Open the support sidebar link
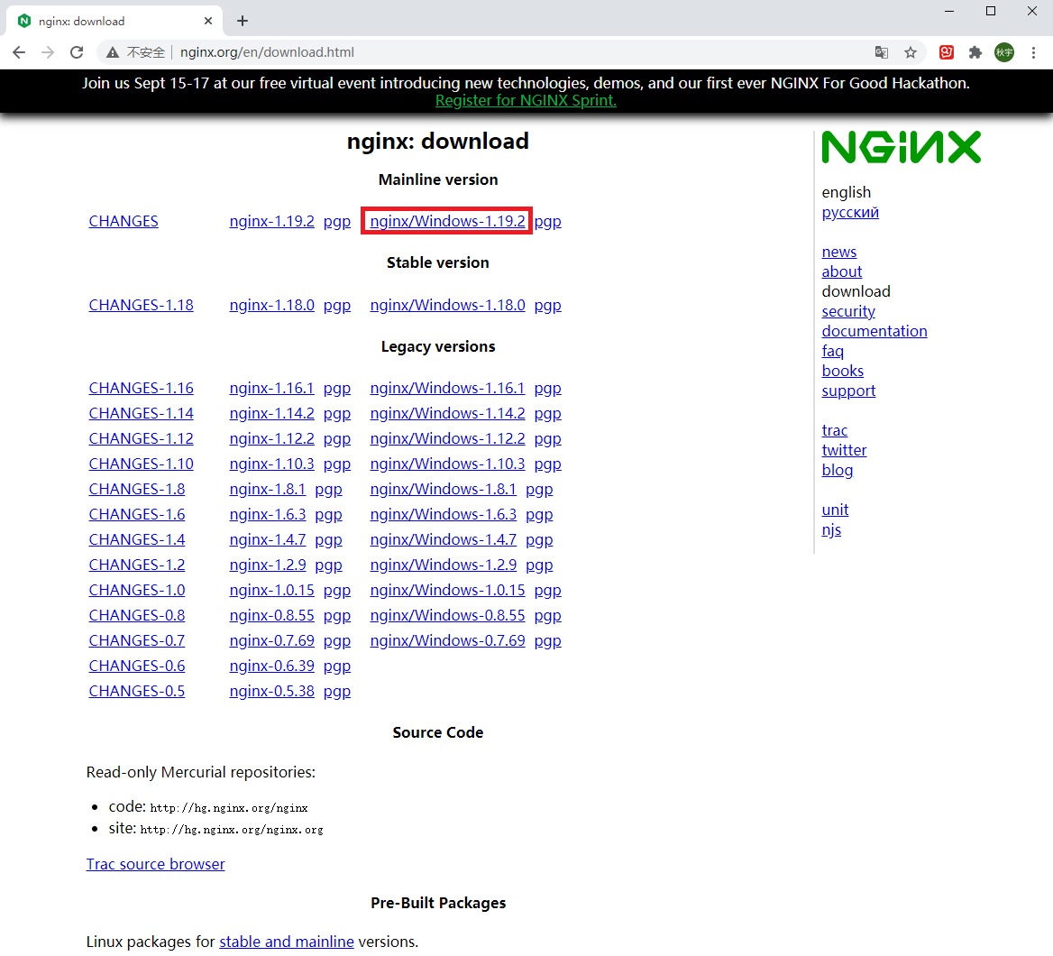 pos(849,391)
